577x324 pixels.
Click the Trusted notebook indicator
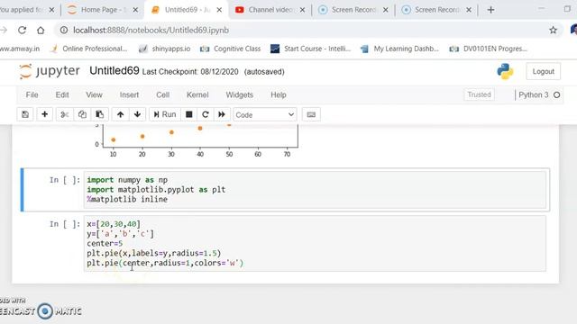[479, 94]
